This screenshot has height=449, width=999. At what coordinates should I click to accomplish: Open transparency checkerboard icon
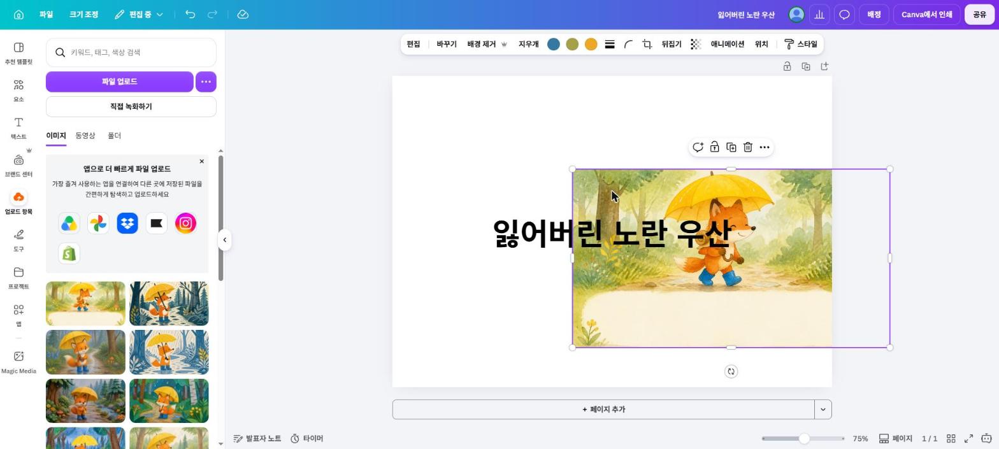pos(696,44)
